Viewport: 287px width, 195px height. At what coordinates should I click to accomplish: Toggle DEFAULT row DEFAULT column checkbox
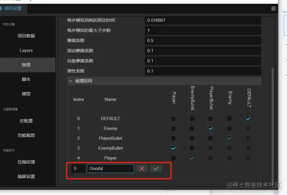(x=248, y=118)
